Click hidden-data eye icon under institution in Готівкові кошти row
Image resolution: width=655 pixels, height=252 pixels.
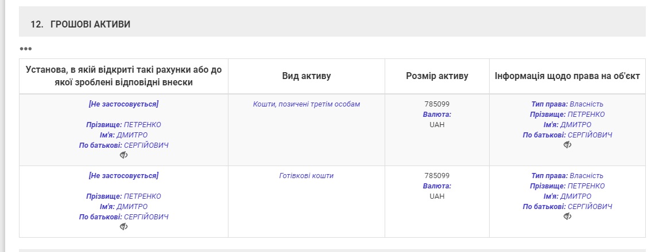(x=123, y=227)
